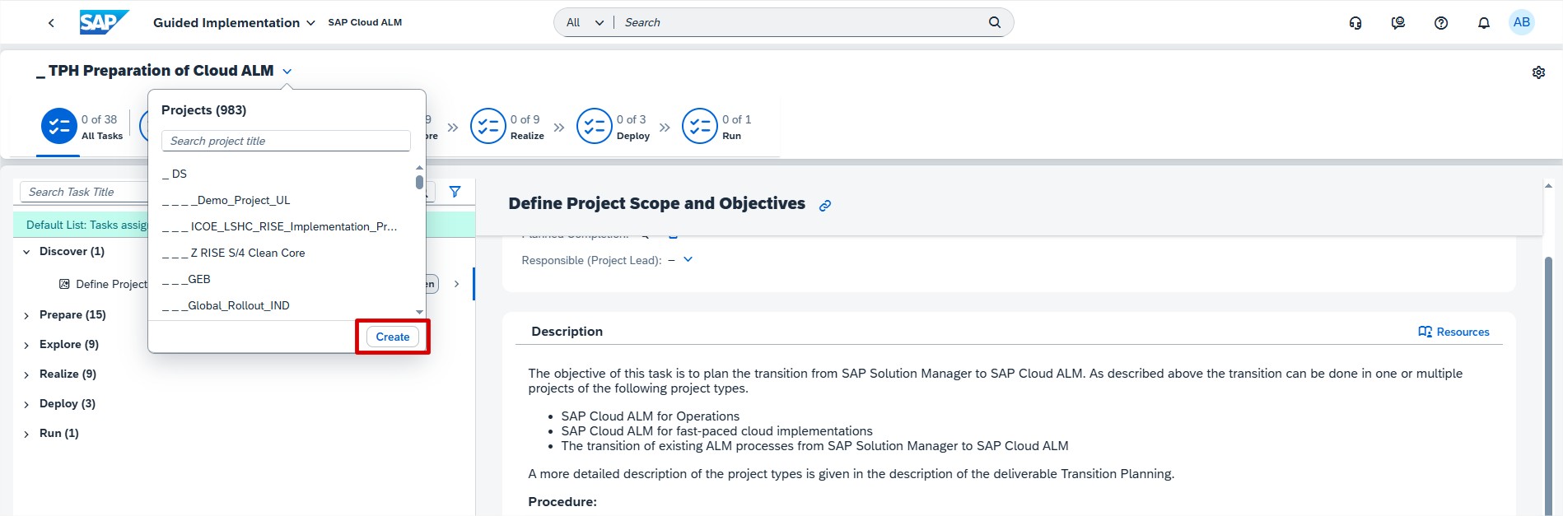
Task: Go back using the back arrow
Action: pos(51,23)
